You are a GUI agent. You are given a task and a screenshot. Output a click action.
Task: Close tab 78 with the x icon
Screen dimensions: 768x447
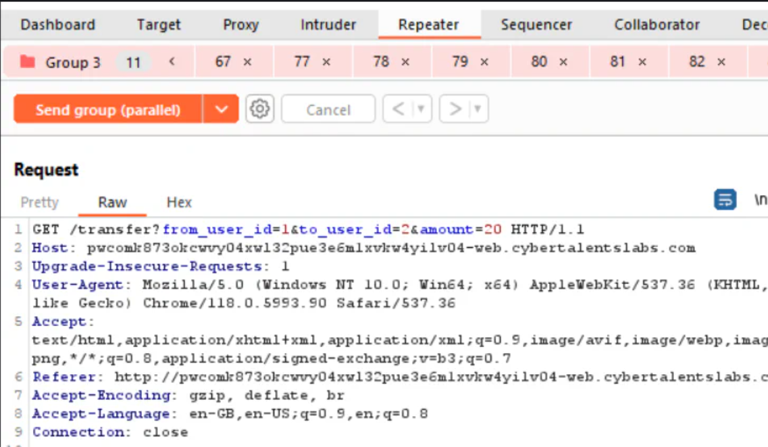(405, 62)
